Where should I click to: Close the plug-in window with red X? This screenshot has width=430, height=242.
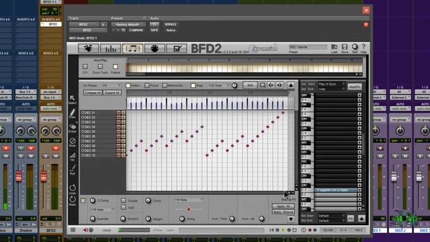366,10
